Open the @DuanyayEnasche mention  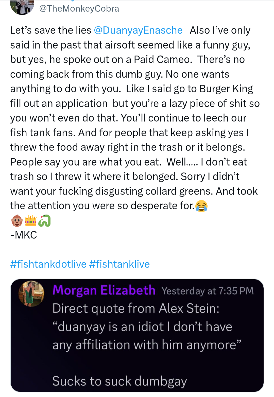point(138,30)
